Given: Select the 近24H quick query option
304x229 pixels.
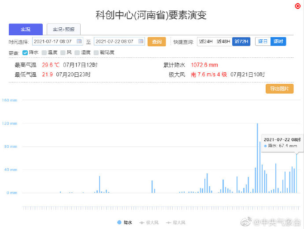Looking at the screenshot, I should click(x=206, y=41).
